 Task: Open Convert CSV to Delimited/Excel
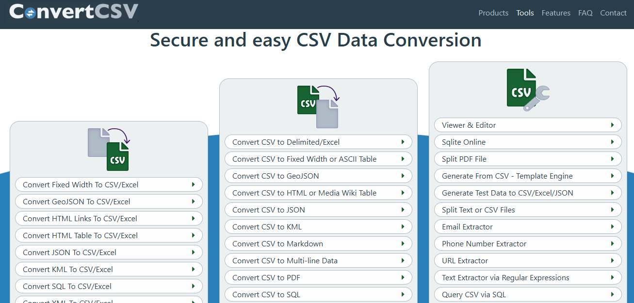[x=318, y=142]
